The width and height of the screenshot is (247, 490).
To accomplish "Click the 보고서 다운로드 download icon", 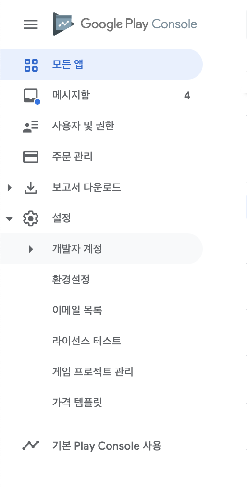I will point(31,187).
